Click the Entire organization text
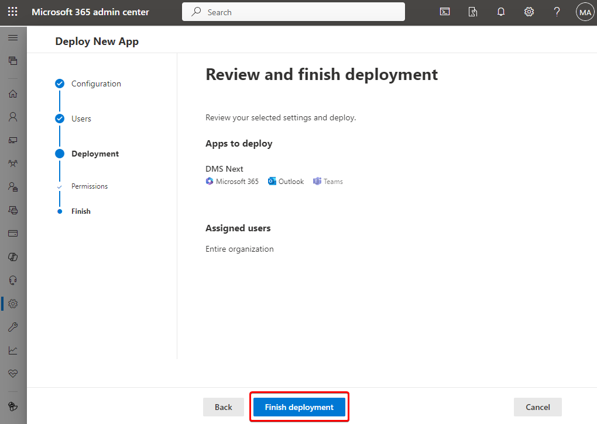 [239, 249]
